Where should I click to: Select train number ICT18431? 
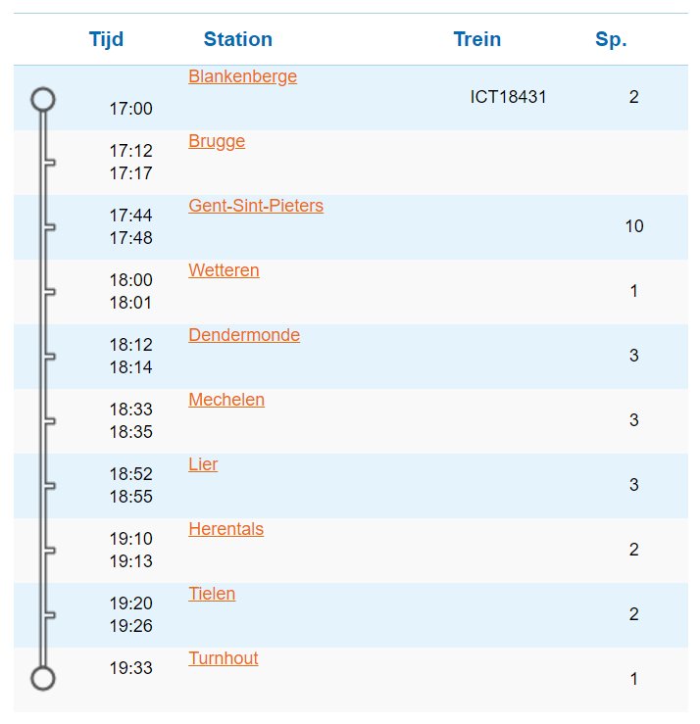509,97
